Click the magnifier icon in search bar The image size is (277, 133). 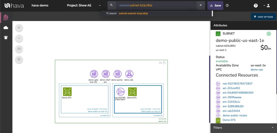coord(111,5)
